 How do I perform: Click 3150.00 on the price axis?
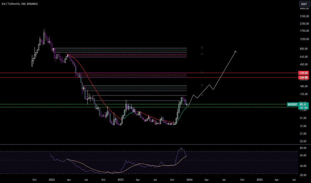304,16
